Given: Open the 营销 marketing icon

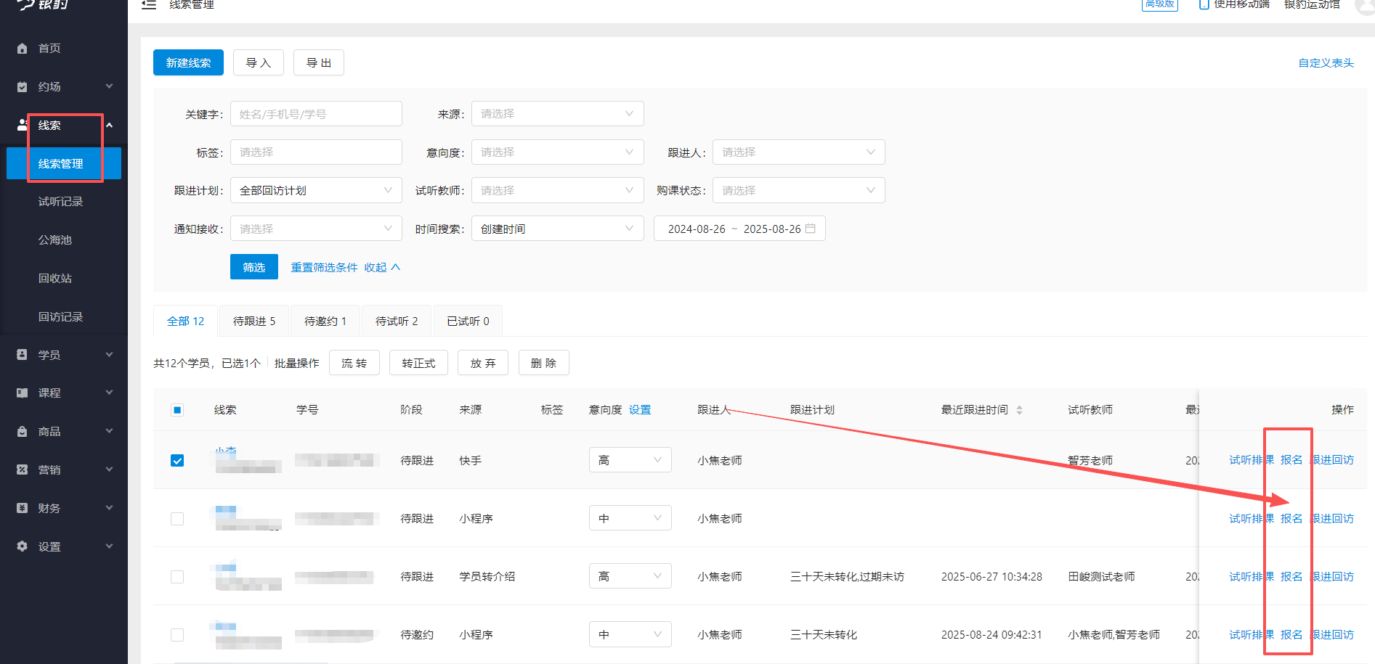Looking at the screenshot, I should pos(21,470).
